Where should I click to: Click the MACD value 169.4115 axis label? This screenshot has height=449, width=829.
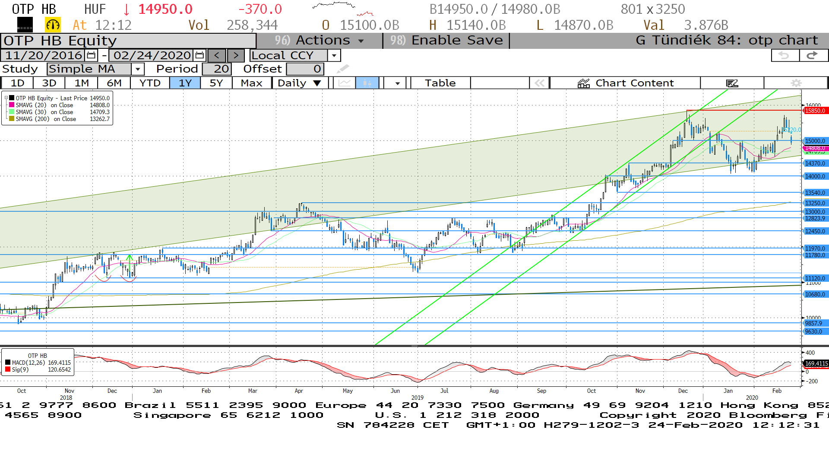(816, 363)
